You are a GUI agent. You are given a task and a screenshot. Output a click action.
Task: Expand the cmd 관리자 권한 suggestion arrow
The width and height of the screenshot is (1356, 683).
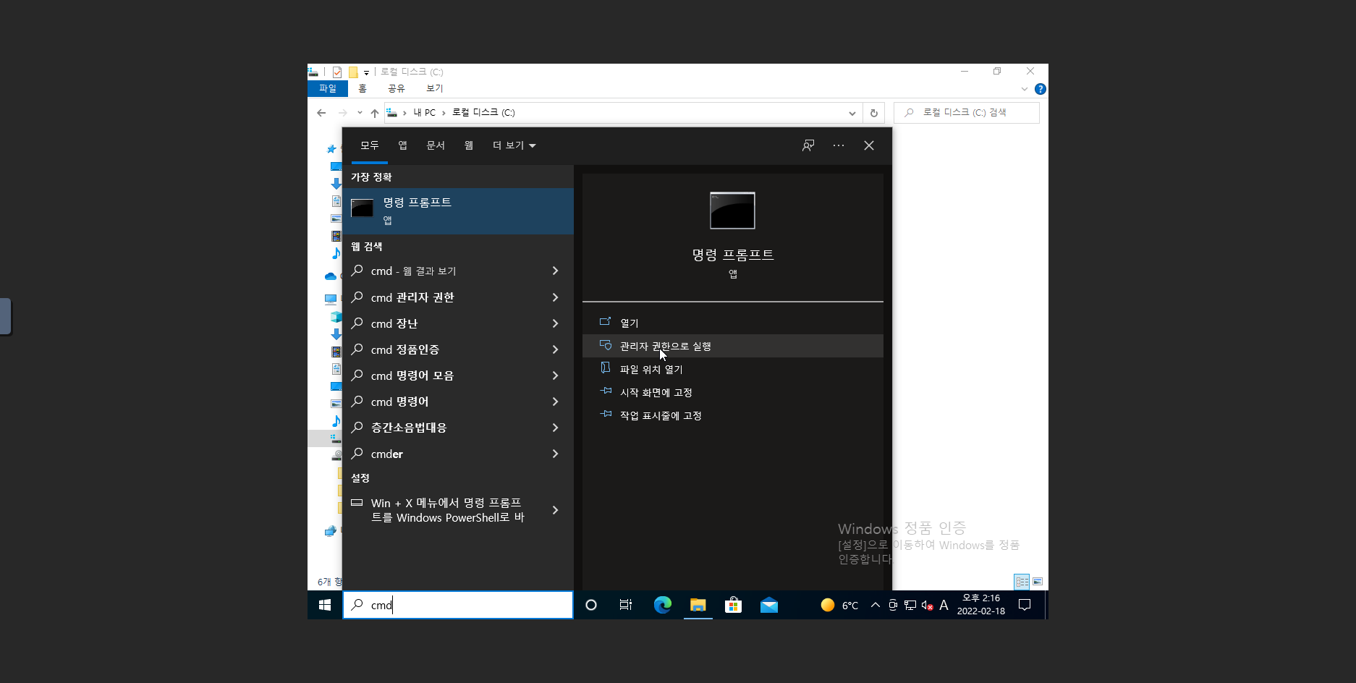555,297
